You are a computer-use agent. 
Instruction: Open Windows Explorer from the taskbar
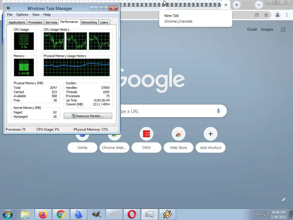coord(25,214)
